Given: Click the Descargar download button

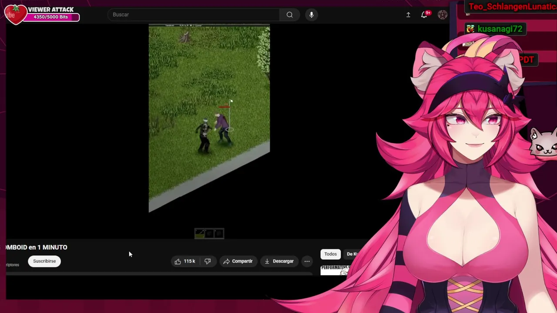Looking at the screenshot, I should pyautogui.click(x=279, y=261).
